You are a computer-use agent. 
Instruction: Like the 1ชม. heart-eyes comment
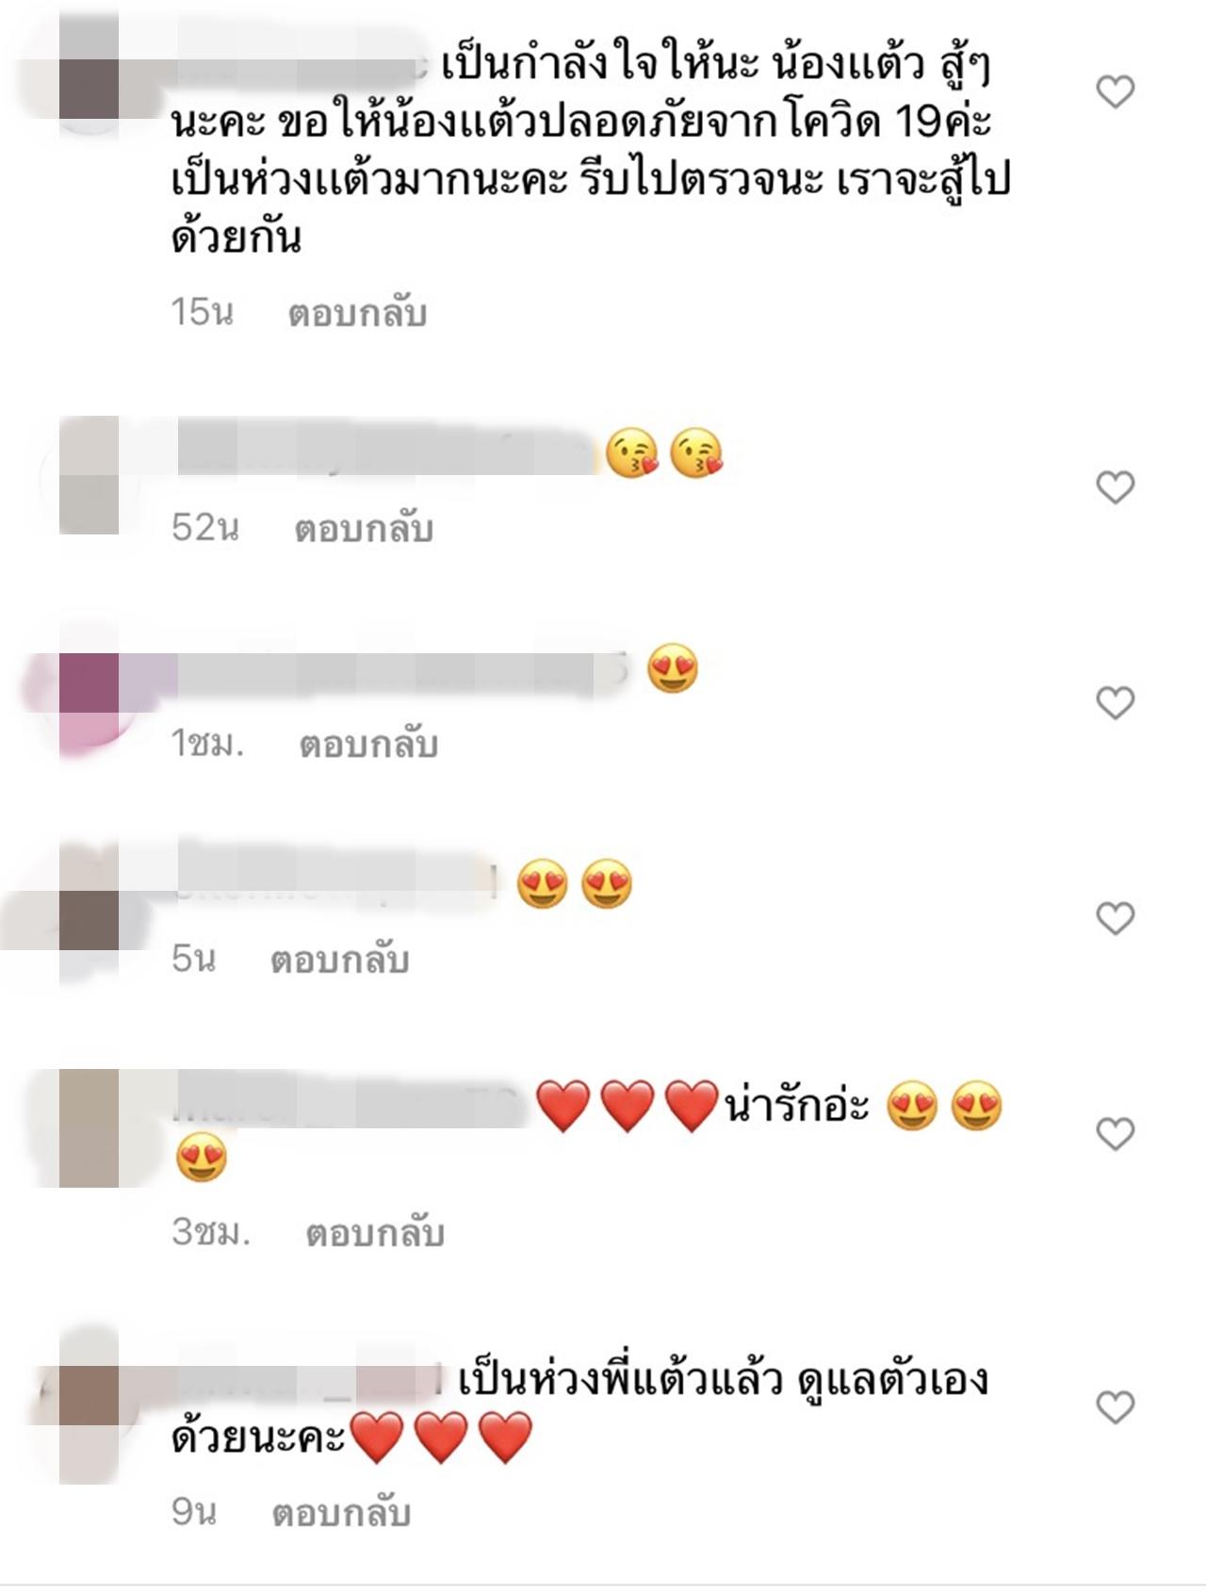coord(1116,703)
